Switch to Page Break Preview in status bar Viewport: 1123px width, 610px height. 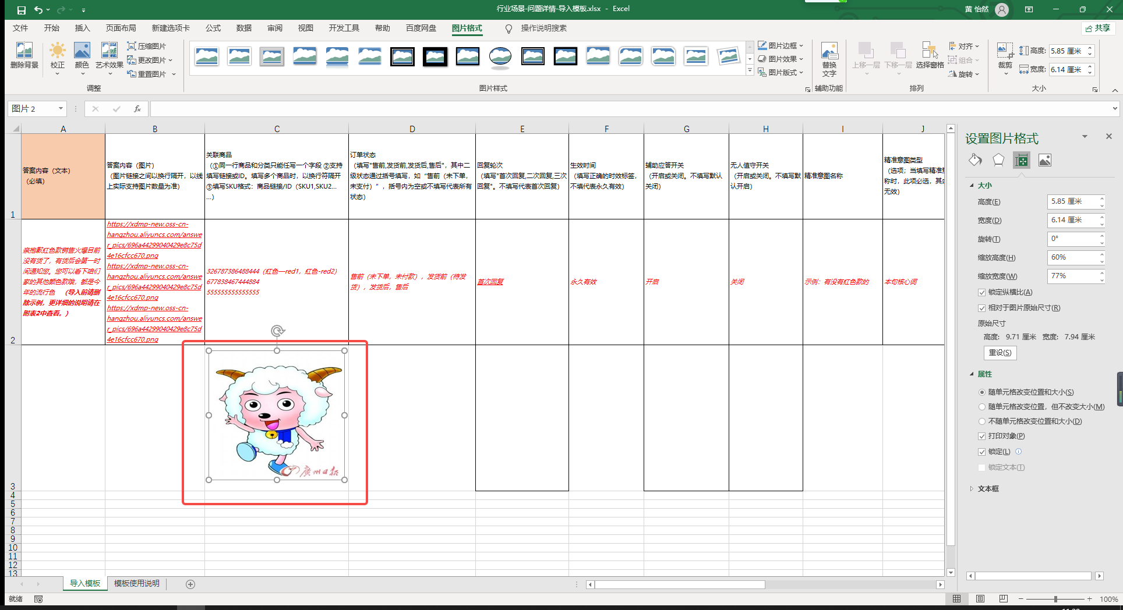coord(1003,599)
